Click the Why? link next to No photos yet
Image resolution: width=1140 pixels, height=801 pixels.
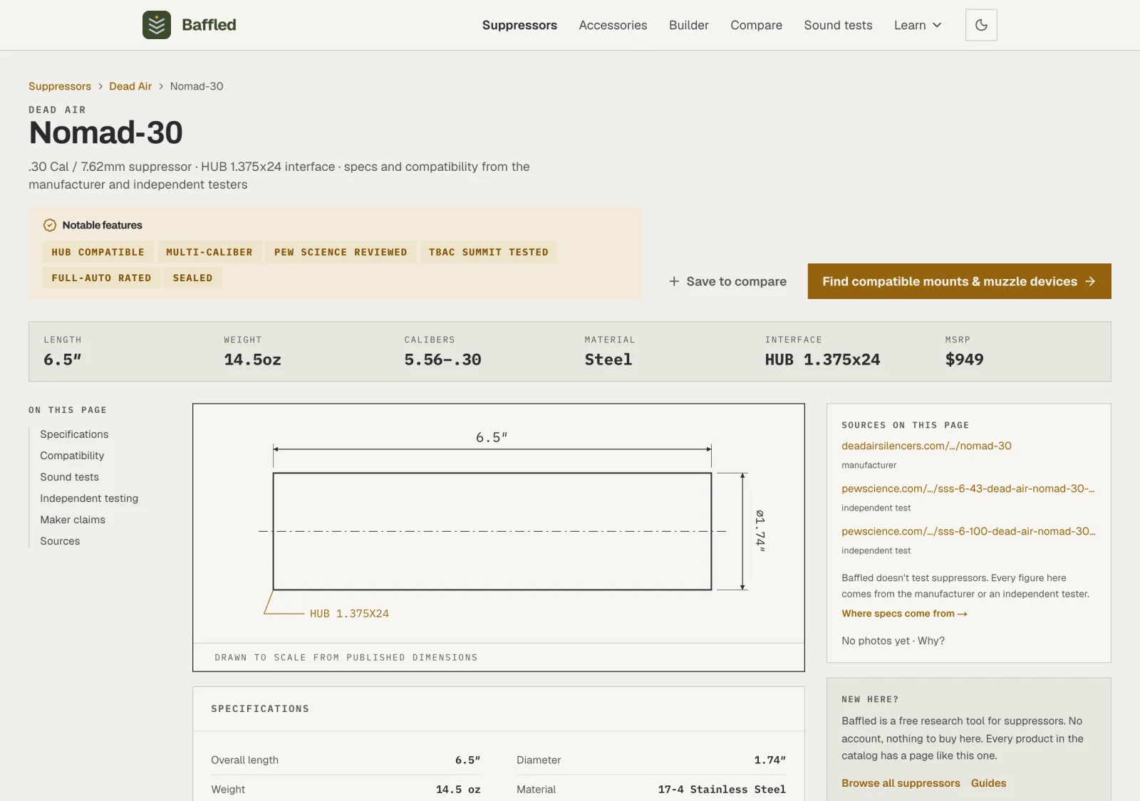pos(931,641)
